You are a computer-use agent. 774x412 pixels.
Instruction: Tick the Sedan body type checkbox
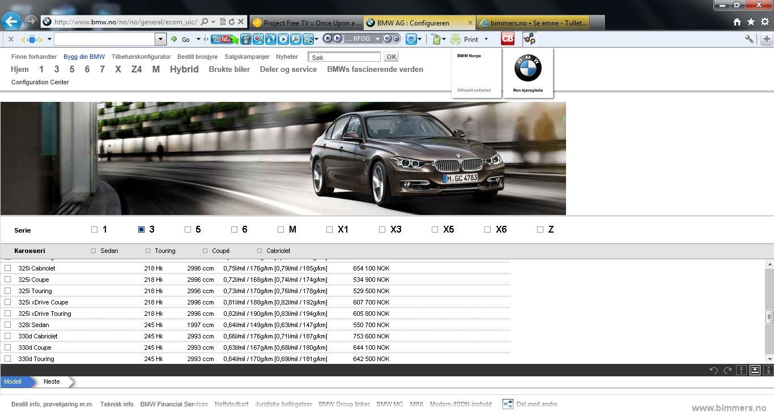point(93,251)
